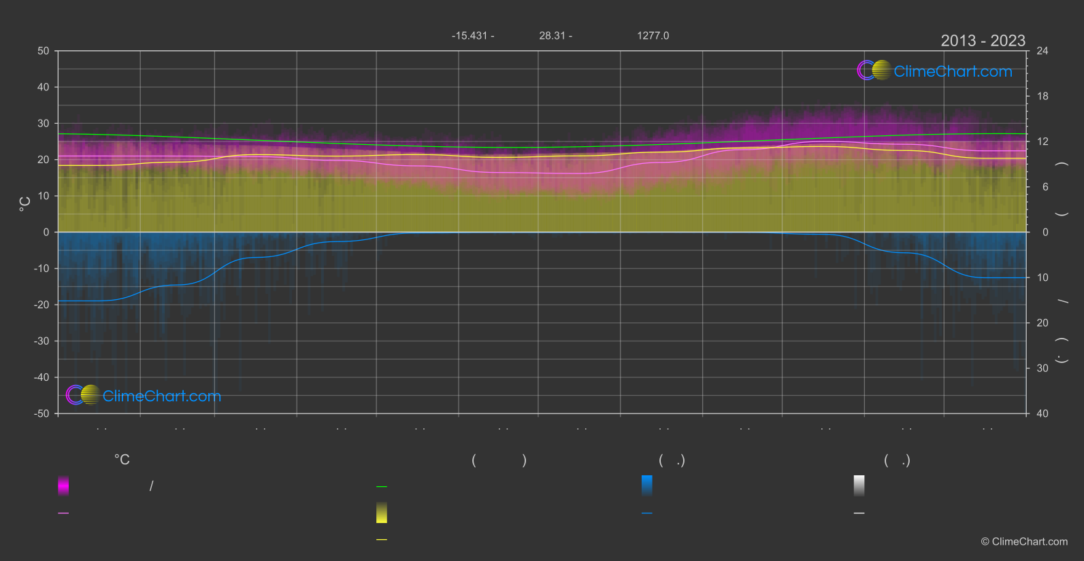The width and height of the screenshot is (1084, 561).
Task: Click the magenta gradient legend swatch
Action: (63, 486)
